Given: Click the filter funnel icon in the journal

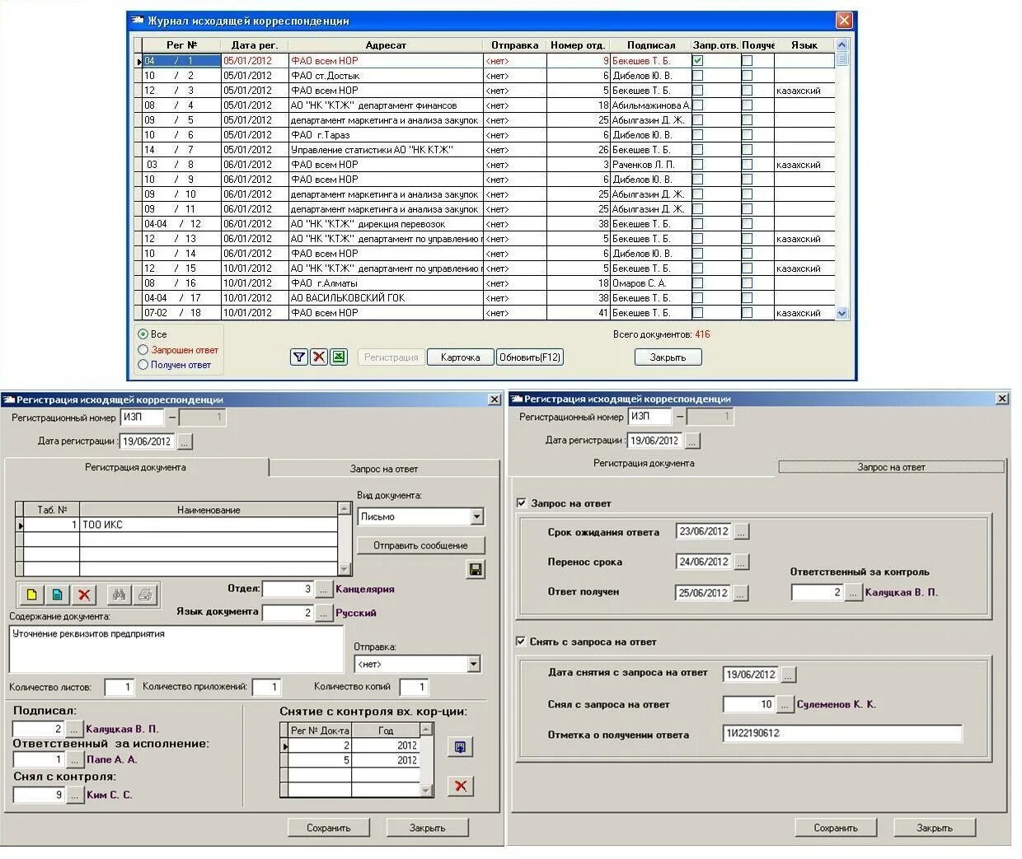Looking at the screenshot, I should click(298, 357).
